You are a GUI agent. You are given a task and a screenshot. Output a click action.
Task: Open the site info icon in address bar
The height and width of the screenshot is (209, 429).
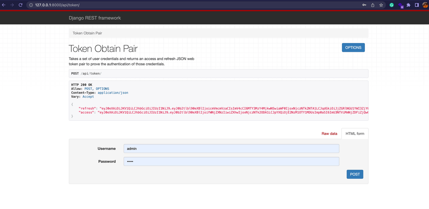31,5
